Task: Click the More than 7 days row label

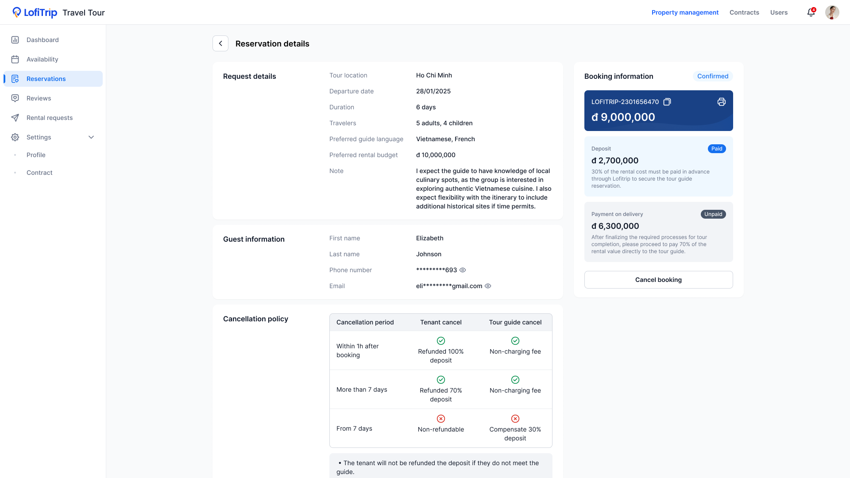Action: tap(362, 389)
